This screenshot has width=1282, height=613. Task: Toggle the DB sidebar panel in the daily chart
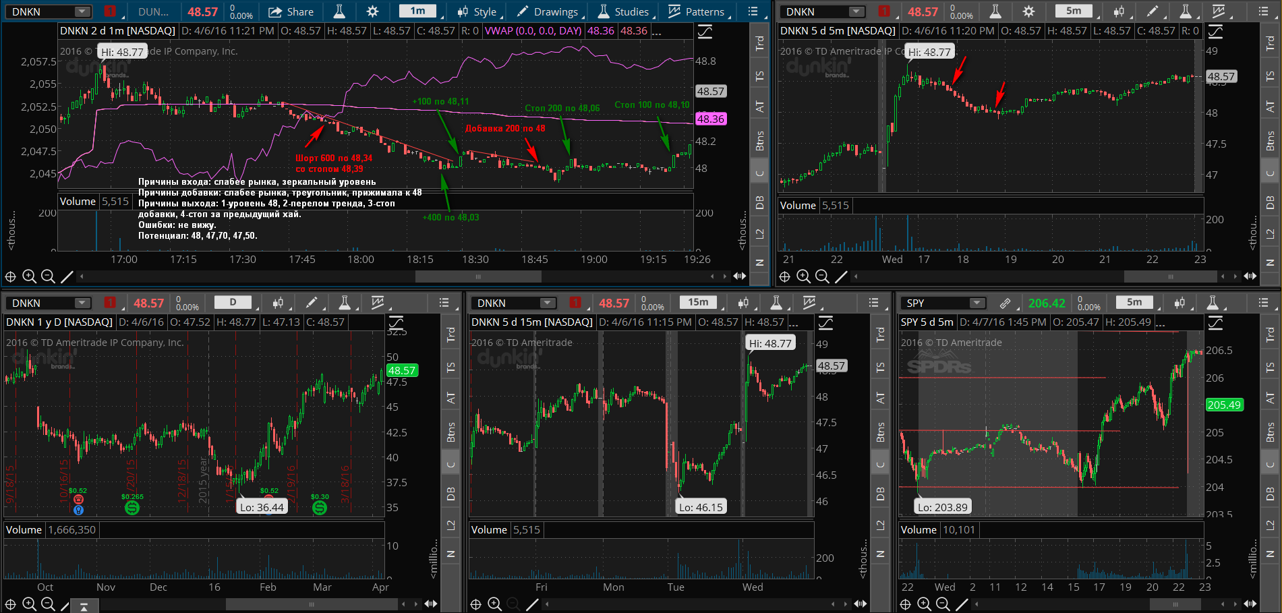(451, 494)
